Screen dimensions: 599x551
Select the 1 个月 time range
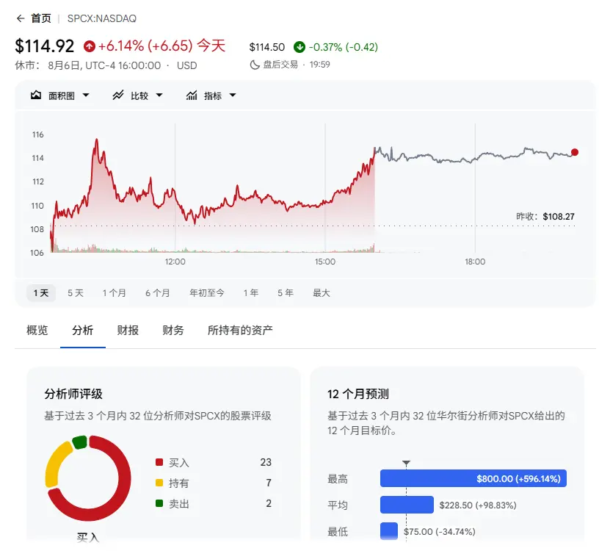point(114,293)
